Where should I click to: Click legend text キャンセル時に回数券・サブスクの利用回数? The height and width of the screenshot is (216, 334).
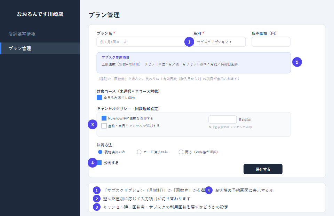[x=166, y=207]
